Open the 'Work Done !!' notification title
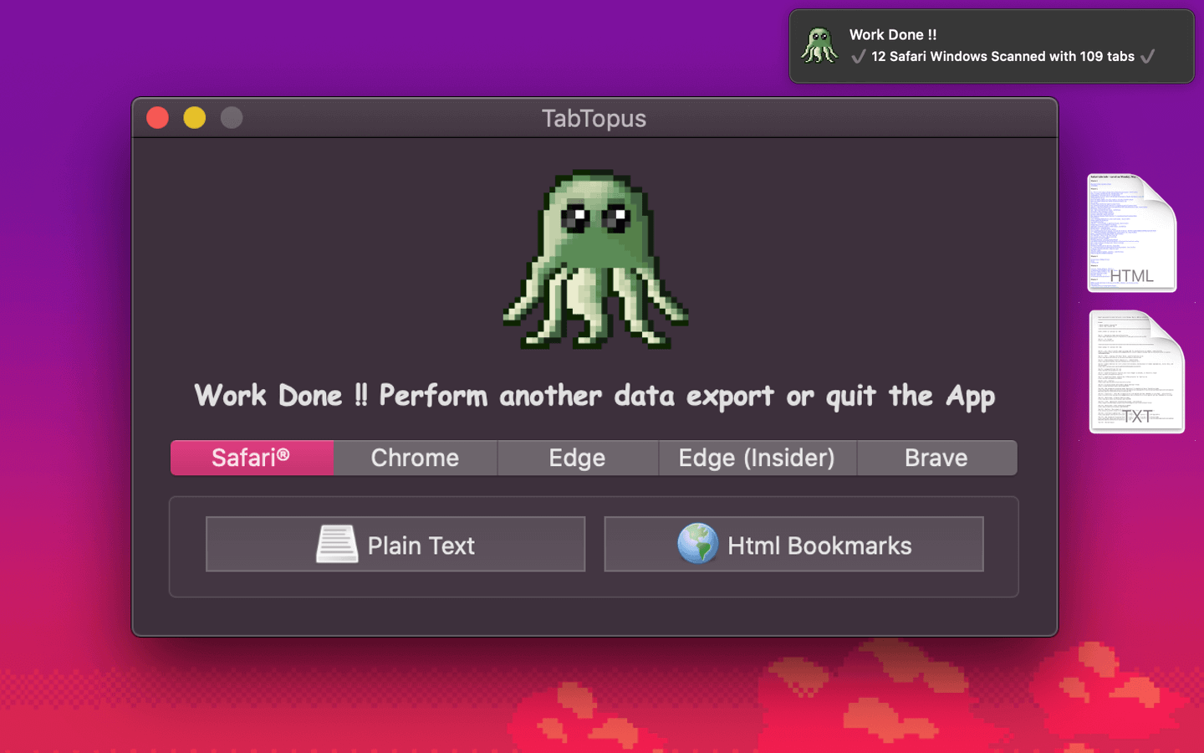1204x753 pixels. tap(892, 34)
